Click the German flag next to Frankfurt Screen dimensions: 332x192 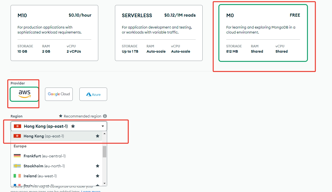coord(17,156)
